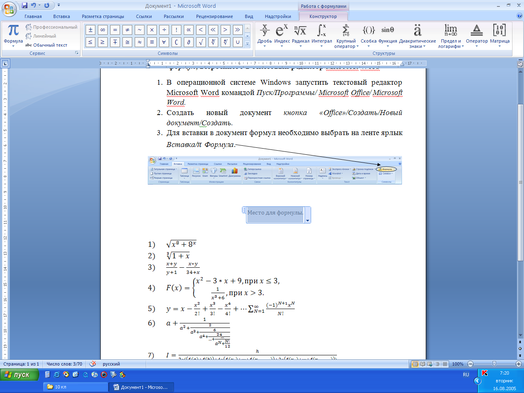Insert the almost-equal (≈) symbol
This screenshot has width=524, height=393.
coord(140,42)
